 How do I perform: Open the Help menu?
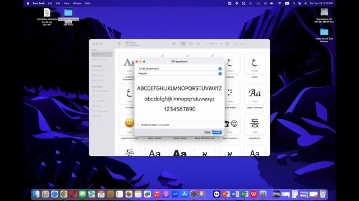click(88, 3)
